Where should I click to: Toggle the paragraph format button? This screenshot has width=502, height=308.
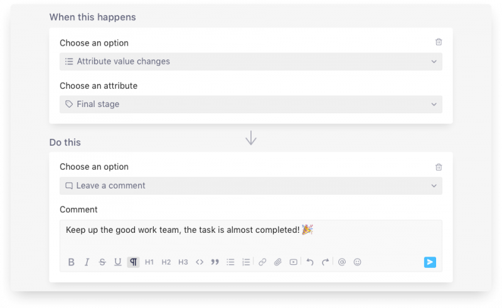click(x=133, y=262)
